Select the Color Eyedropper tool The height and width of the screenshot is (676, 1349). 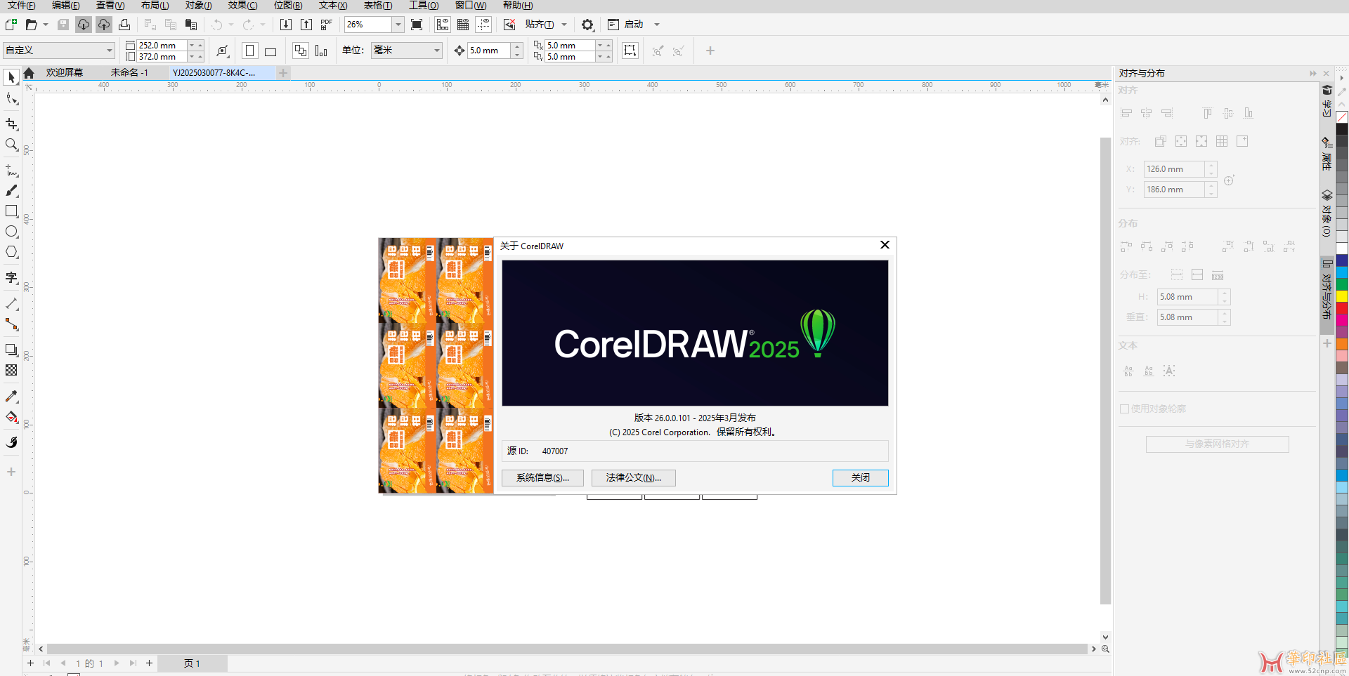click(x=11, y=397)
